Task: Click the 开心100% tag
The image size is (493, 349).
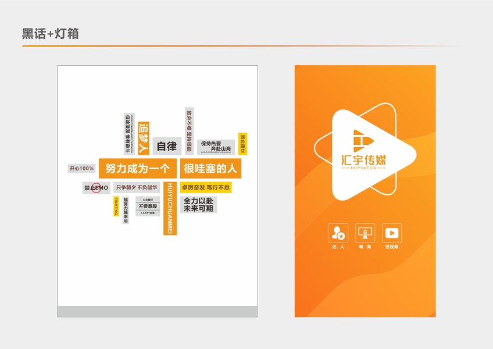Action: 81,168
